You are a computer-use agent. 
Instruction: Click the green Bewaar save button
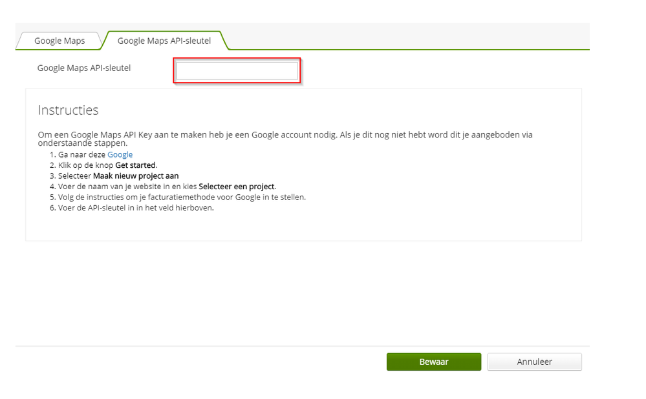[x=433, y=362]
